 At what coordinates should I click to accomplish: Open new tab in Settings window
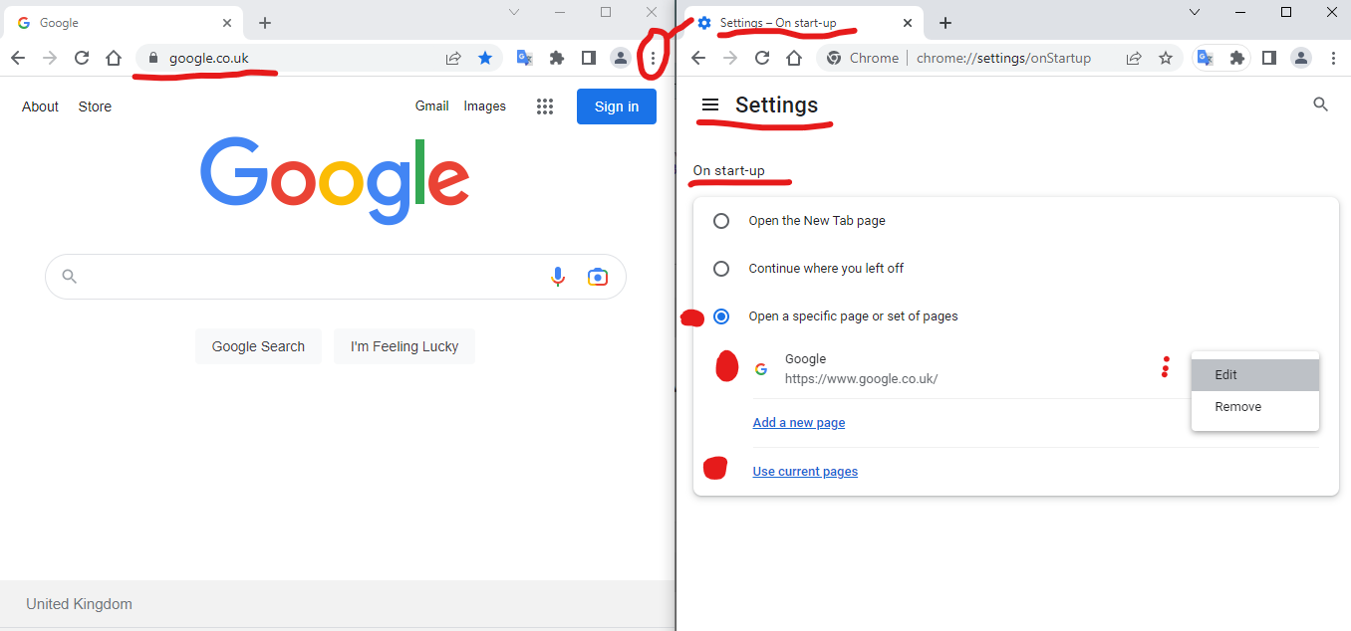[946, 23]
